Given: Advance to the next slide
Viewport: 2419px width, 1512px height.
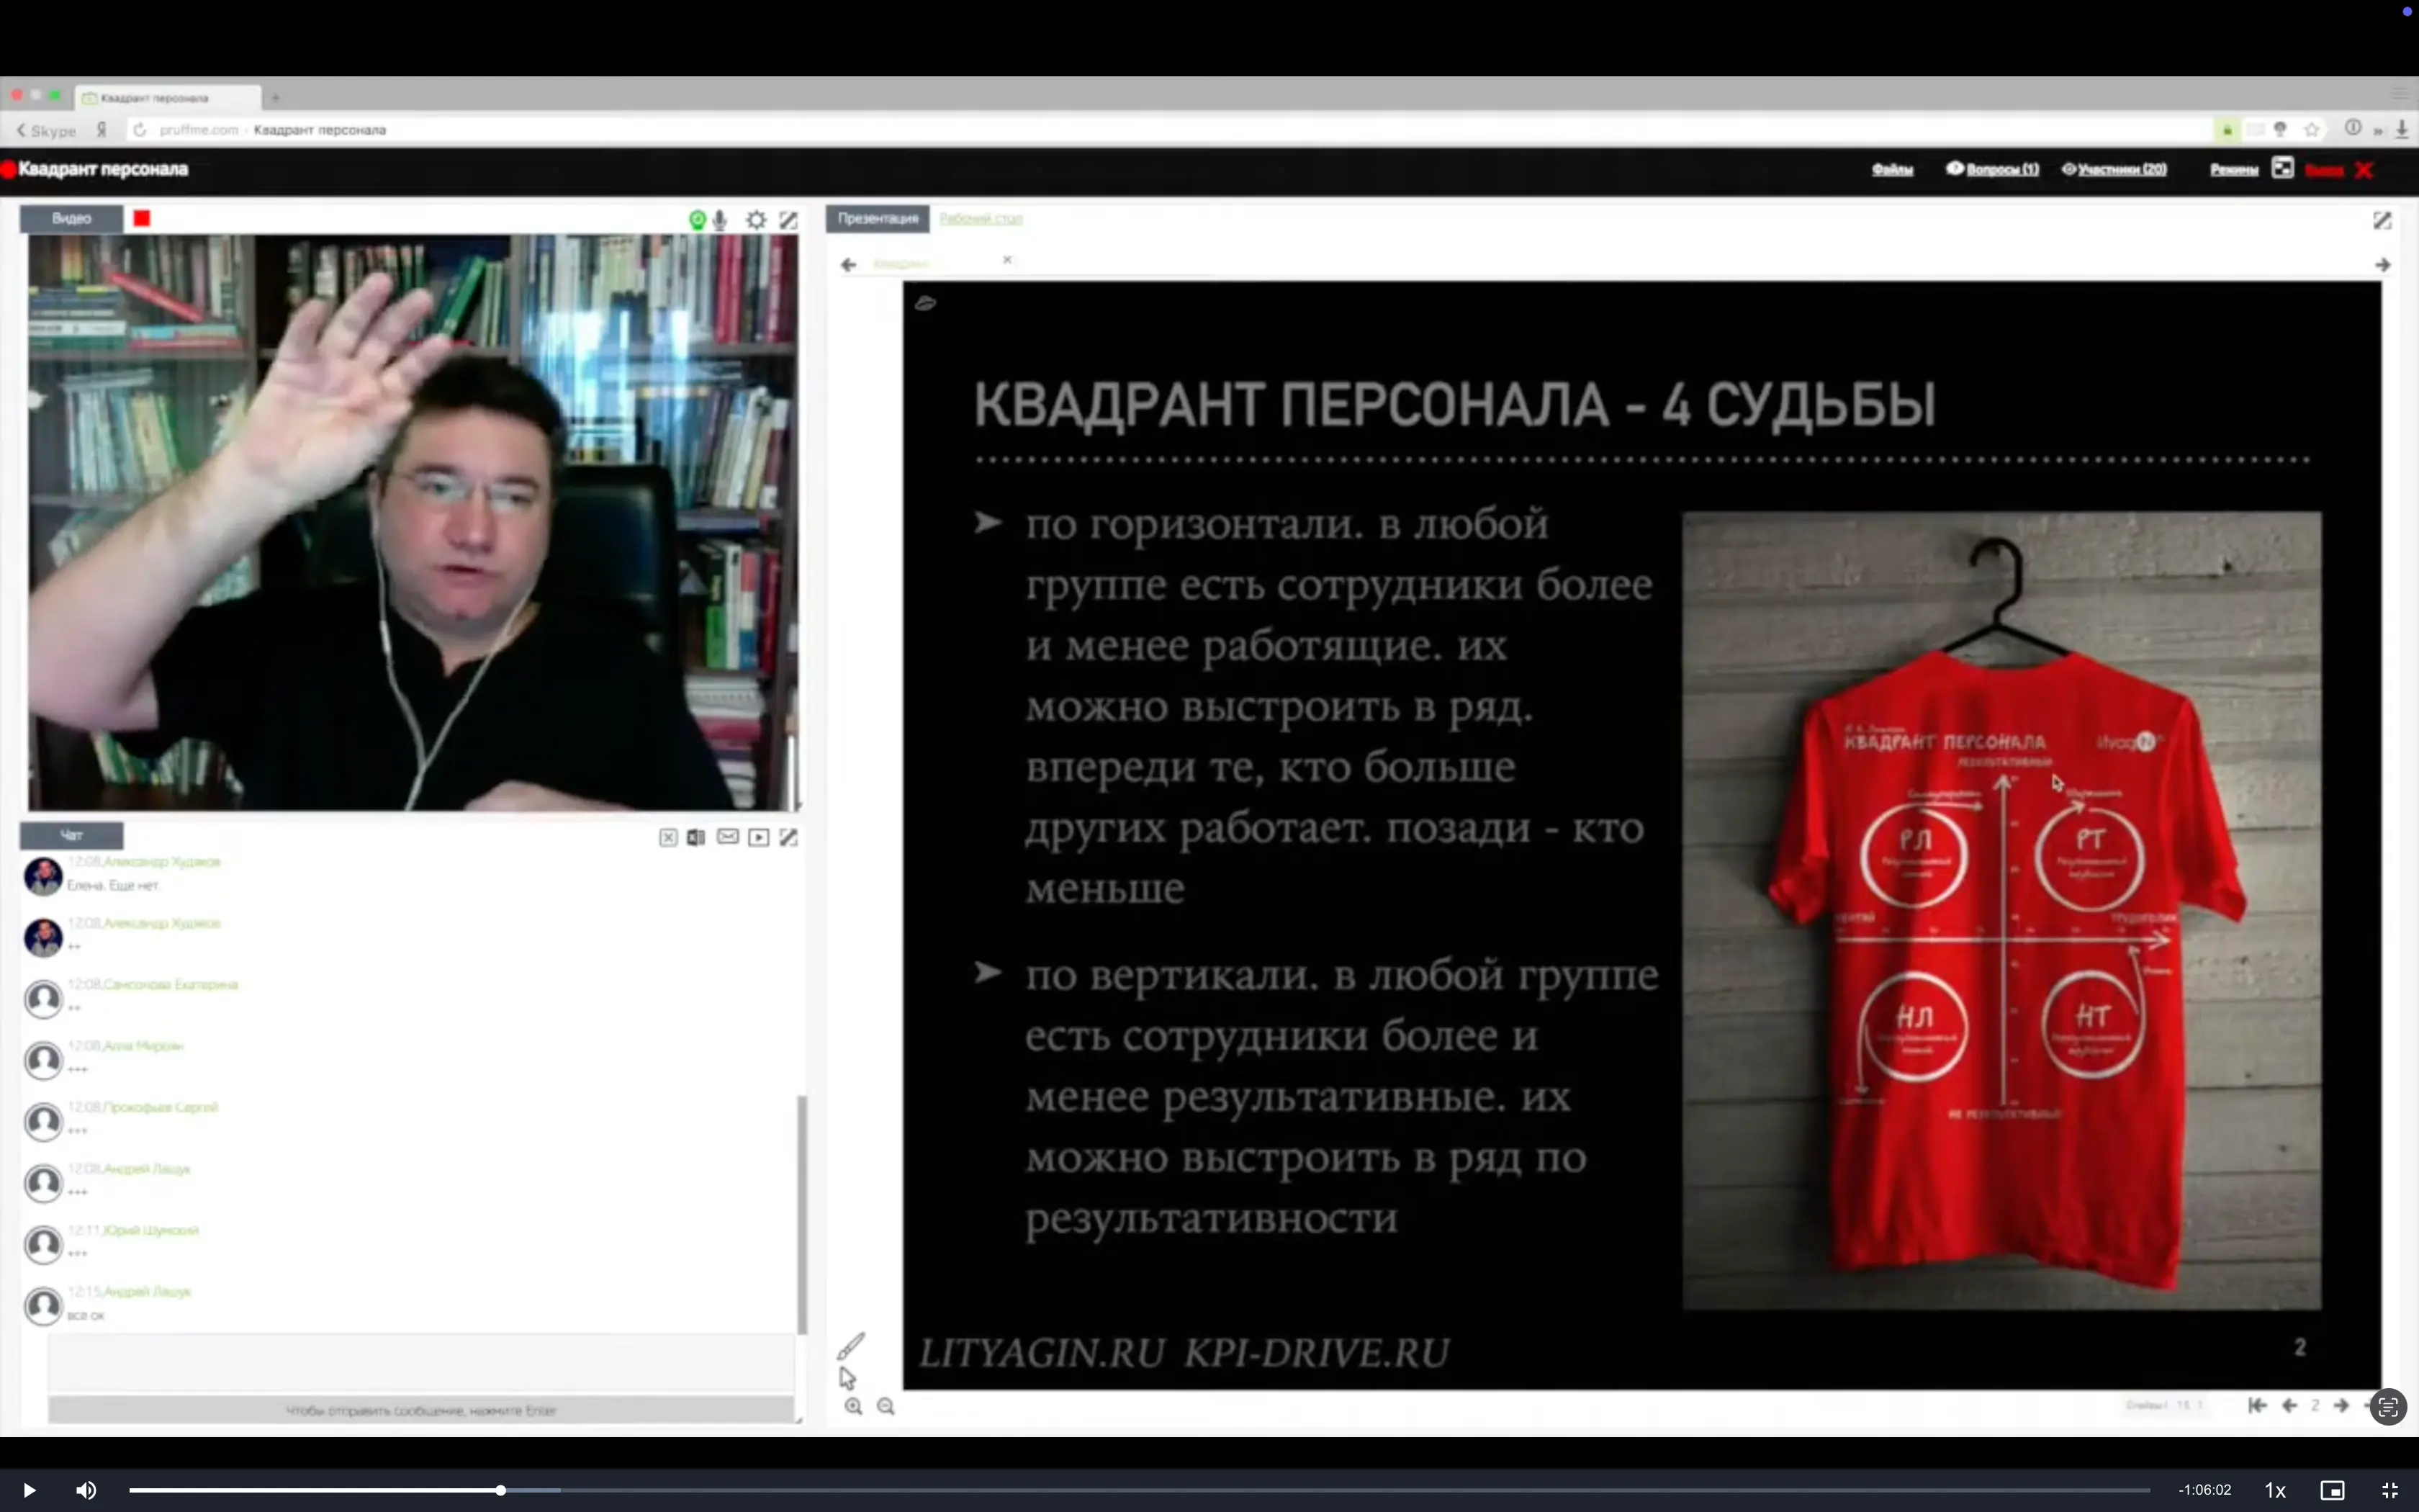Looking at the screenshot, I should (2341, 1405).
